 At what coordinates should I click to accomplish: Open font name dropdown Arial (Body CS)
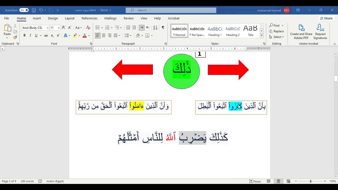(x=48, y=28)
